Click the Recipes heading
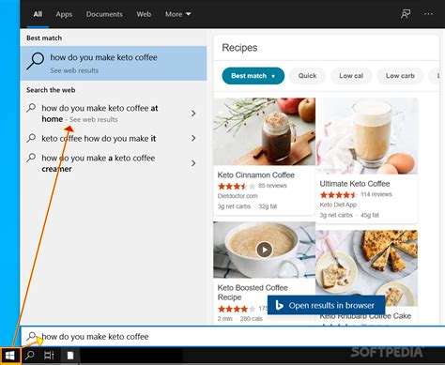The image size is (445, 365). [x=239, y=48]
